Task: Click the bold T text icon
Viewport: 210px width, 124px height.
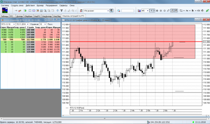Action: pyautogui.click(x=61, y=11)
